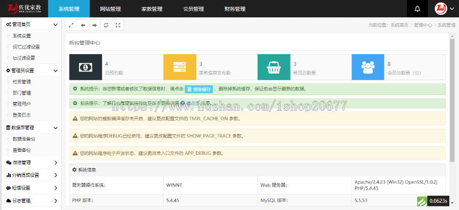Go to 会员管理 tab
Viewport: 459px width, 210px height.
point(193,9)
